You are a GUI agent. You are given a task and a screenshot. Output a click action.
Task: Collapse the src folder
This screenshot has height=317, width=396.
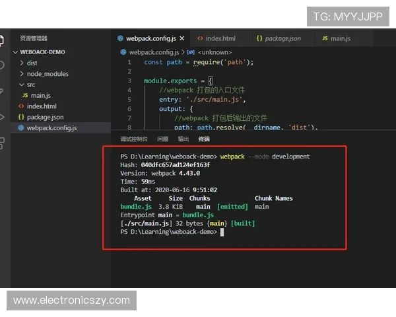point(22,85)
